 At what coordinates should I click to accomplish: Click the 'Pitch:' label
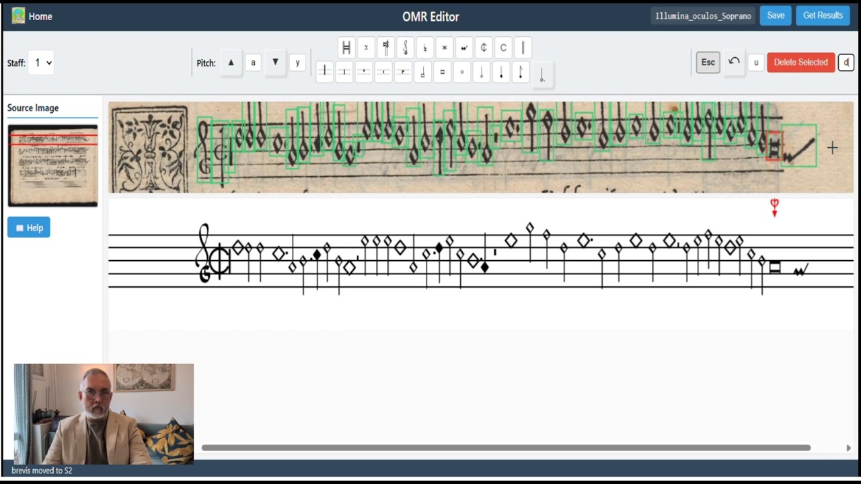coord(206,63)
